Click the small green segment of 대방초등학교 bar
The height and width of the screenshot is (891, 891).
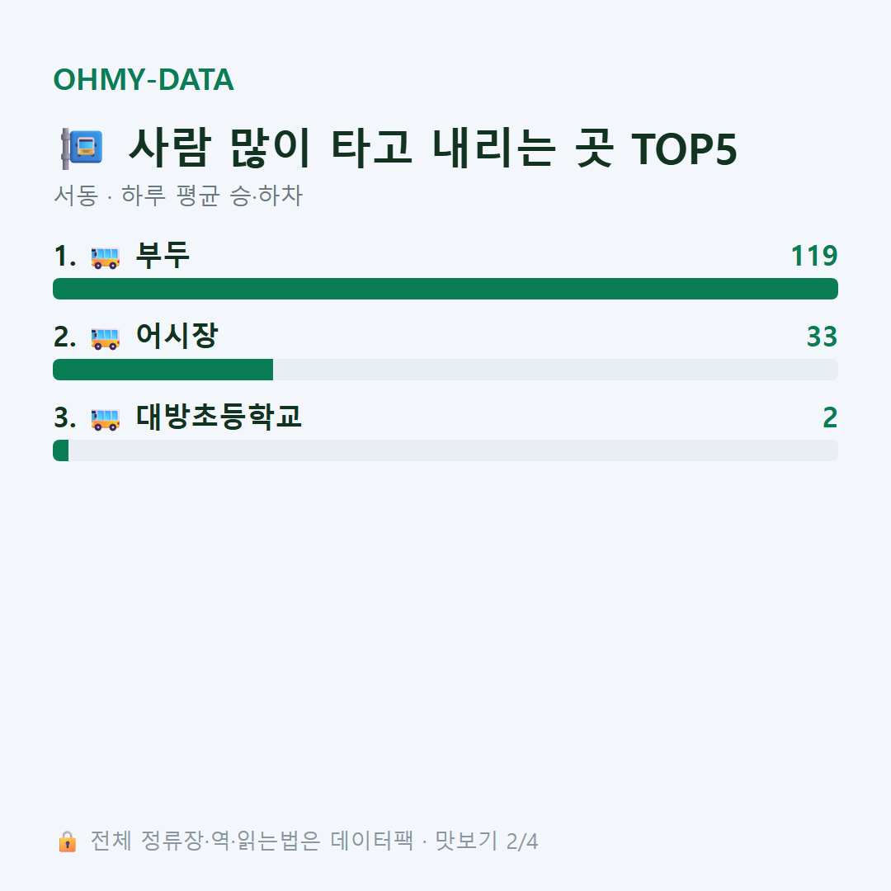point(61,450)
